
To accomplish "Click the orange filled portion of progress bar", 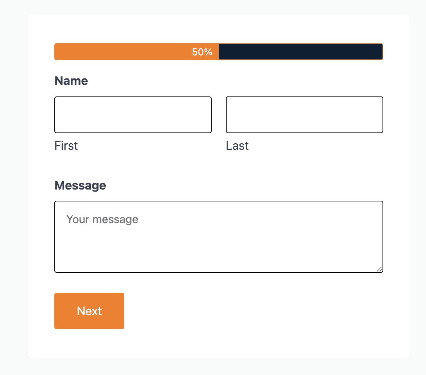I will coord(137,52).
